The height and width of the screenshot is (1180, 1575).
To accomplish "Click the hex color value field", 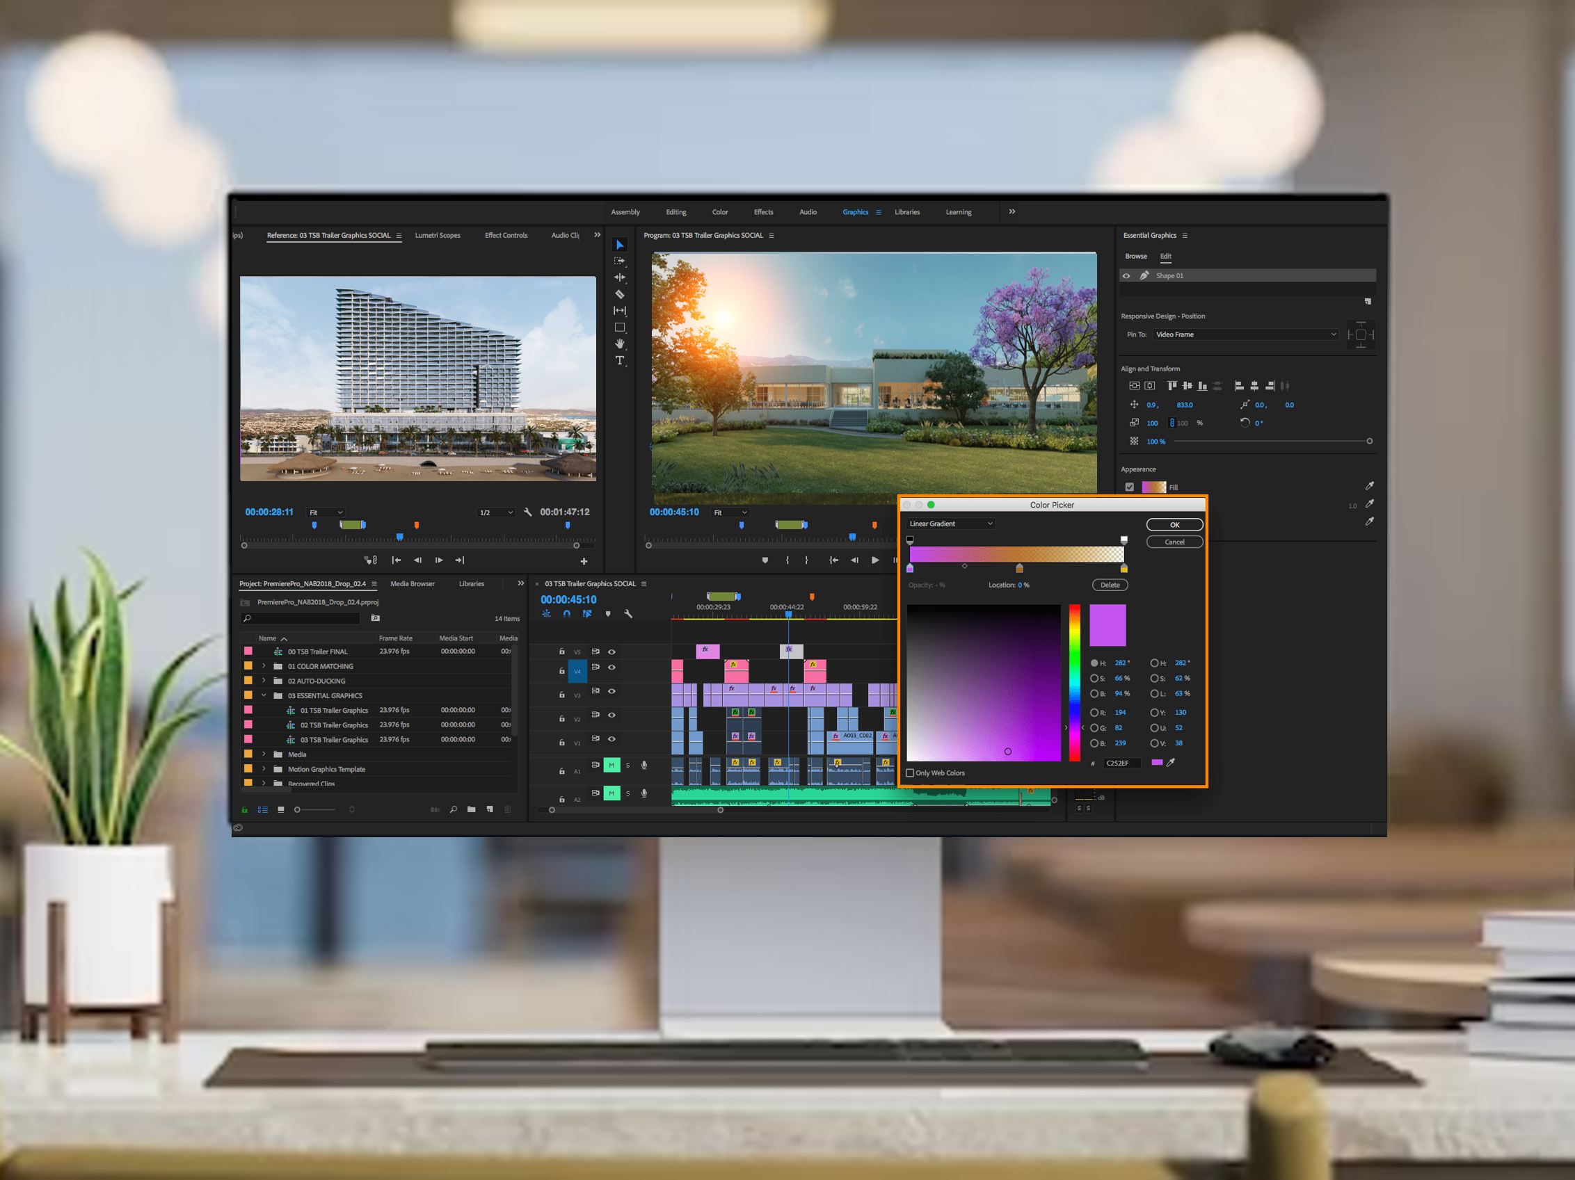I will click(1121, 763).
